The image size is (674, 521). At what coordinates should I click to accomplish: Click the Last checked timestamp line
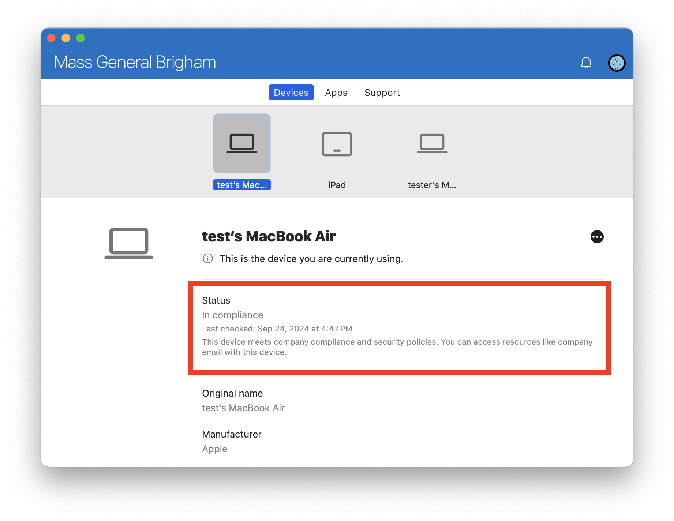[277, 329]
